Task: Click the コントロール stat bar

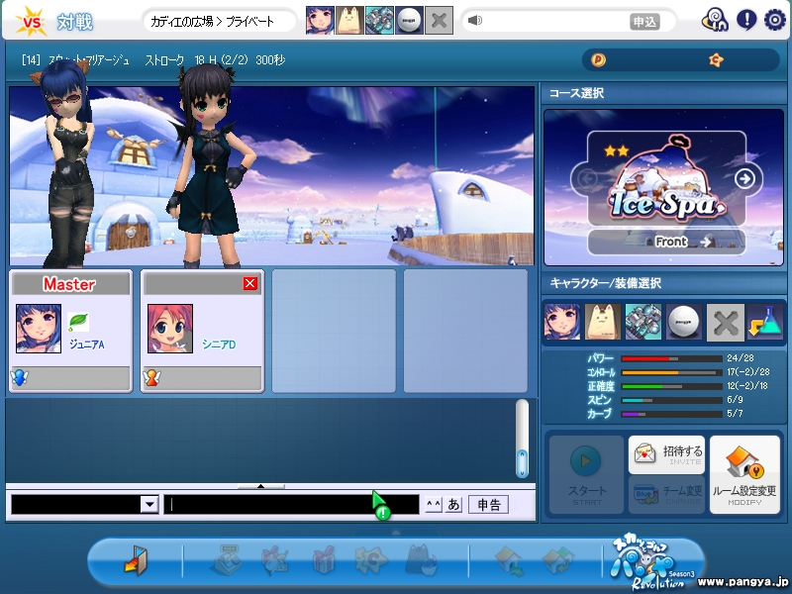Action: pyautogui.click(x=671, y=372)
